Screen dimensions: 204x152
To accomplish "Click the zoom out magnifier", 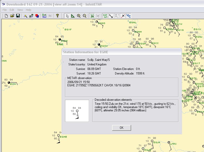I will pyautogui.click(x=85, y=16).
